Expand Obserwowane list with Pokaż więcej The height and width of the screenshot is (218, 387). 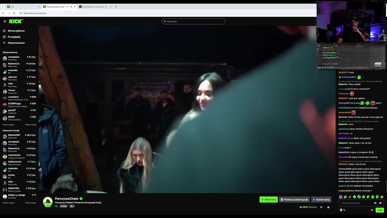[x=8, y=125]
